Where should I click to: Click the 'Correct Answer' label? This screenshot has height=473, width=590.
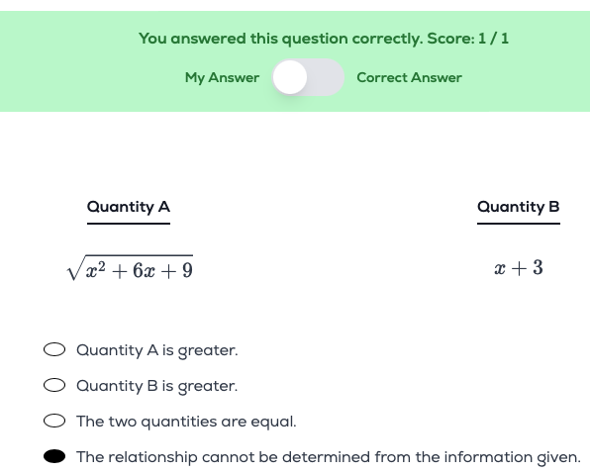[410, 77]
